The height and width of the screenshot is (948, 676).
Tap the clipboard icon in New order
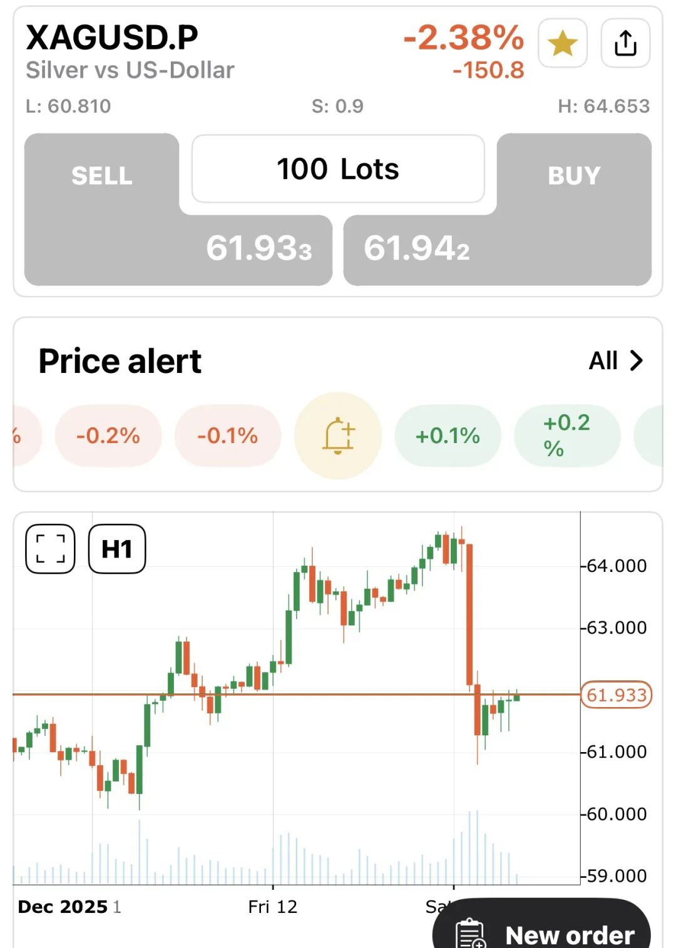471,934
